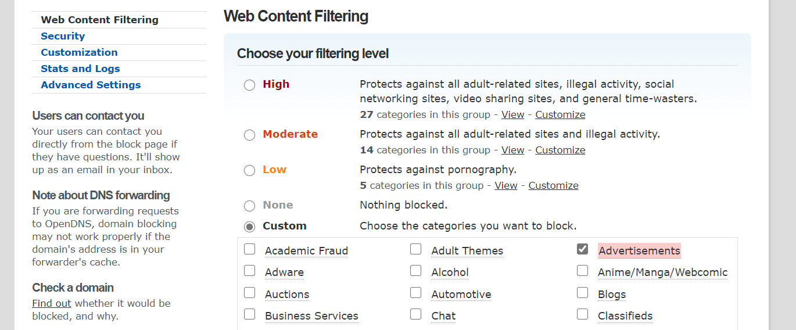
Task: Customize the Low filtering group
Action: 553,185
